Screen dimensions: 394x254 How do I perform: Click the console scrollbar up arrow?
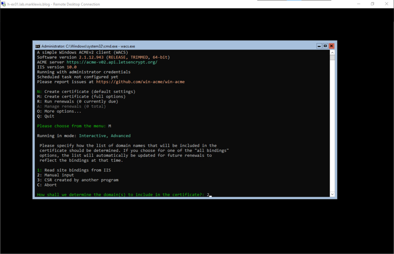[332, 53]
